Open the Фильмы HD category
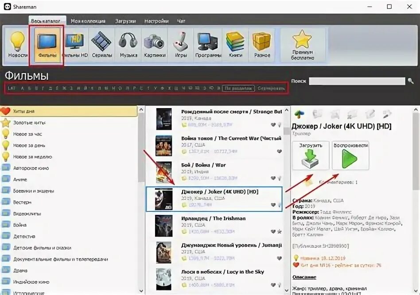The width and height of the screenshot is (420, 295). pyautogui.click(x=75, y=45)
